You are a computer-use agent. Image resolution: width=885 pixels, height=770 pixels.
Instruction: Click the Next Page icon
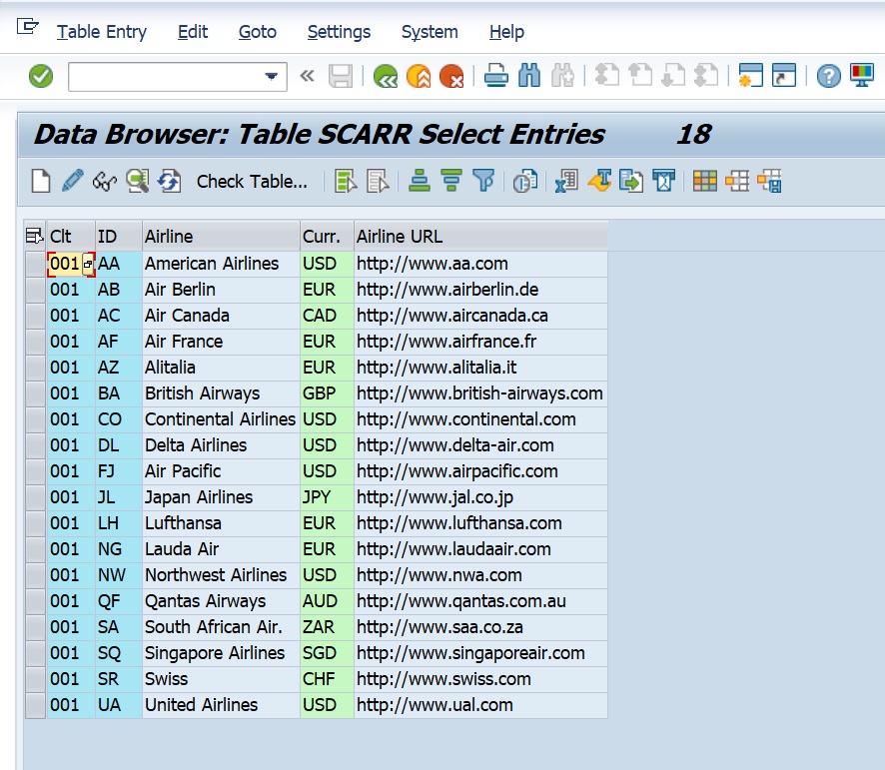[673, 76]
